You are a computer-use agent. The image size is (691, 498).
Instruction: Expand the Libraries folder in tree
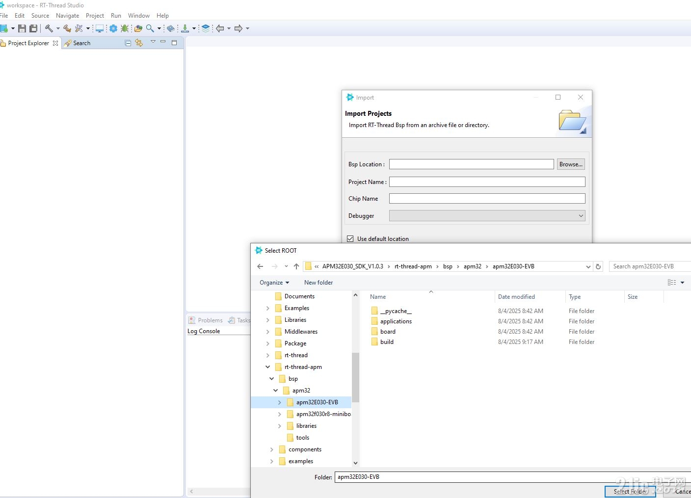tap(267, 320)
